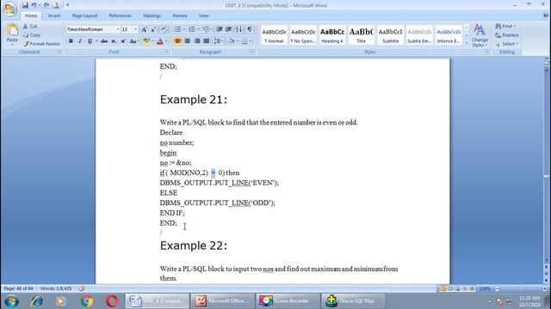551x309 pixels.
Task: Click the Change Styles button
Action: tap(480, 35)
